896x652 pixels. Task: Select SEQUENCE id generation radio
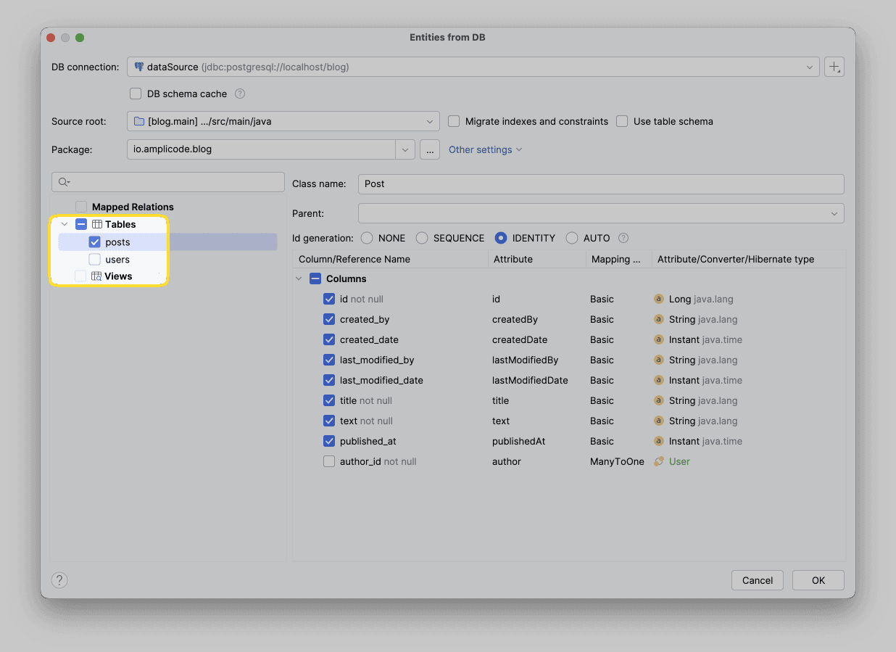coord(422,238)
